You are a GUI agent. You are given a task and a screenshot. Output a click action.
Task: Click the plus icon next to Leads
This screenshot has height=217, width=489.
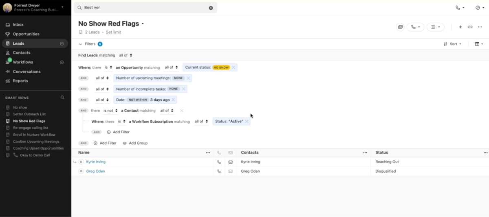62,43
